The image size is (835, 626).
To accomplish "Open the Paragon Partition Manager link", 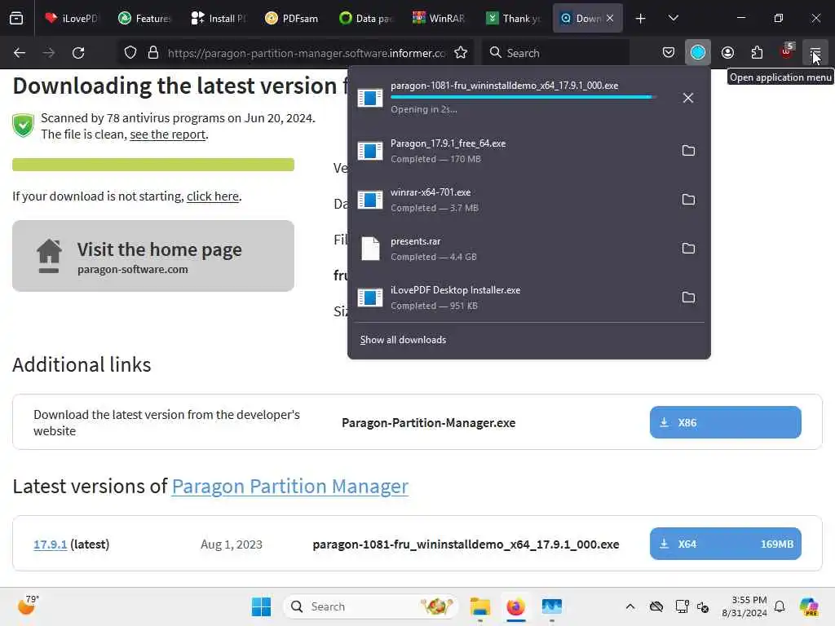I will (x=289, y=486).
